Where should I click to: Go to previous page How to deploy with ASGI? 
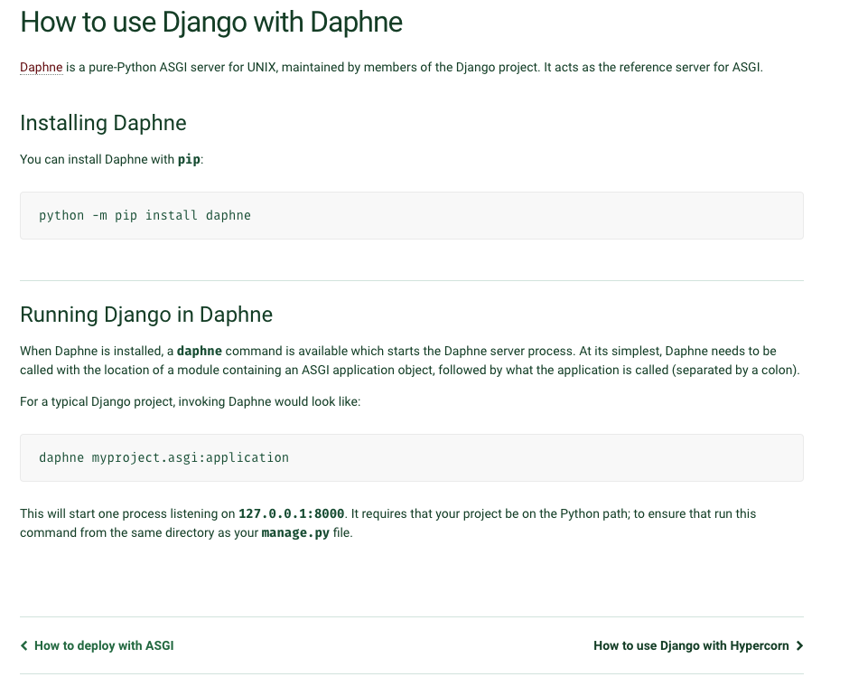click(x=104, y=645)
